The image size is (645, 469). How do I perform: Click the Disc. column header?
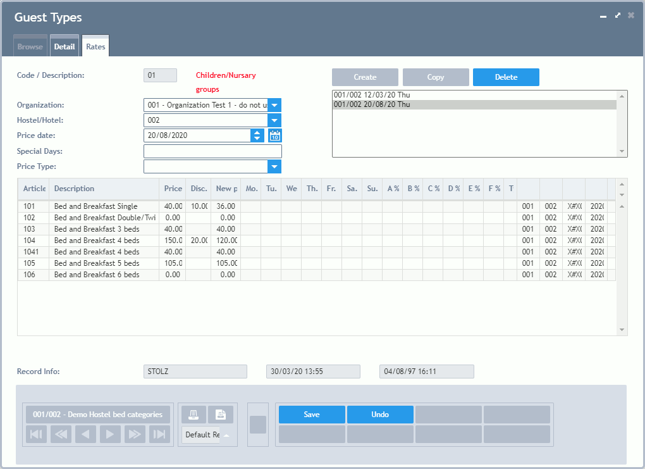coord(199,189)
